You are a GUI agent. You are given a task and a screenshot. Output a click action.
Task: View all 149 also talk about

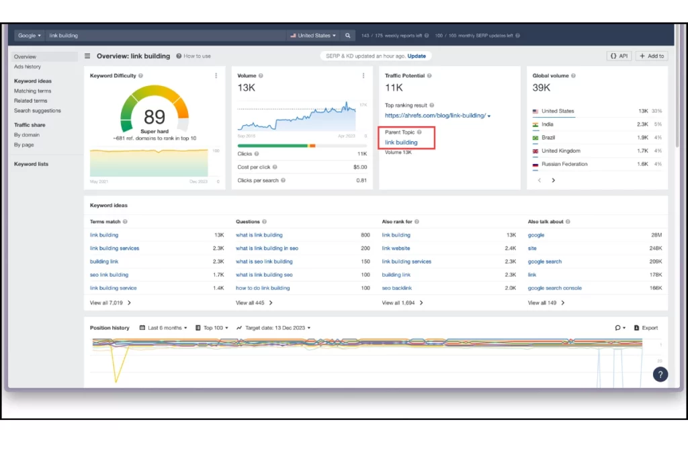click(546, 303)
